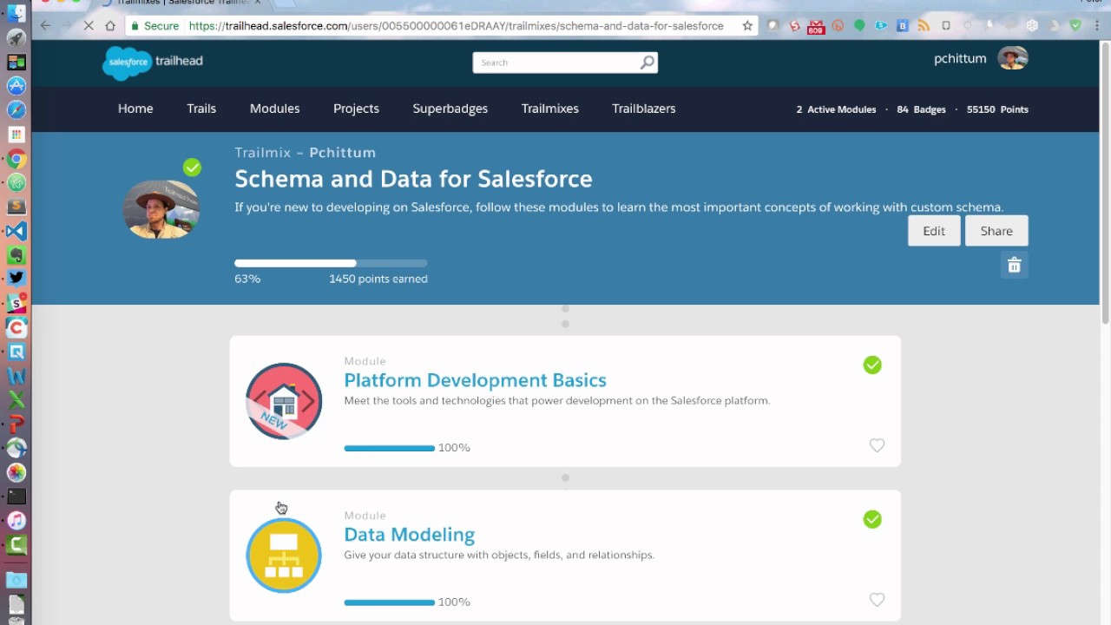
Task: Open Chrome three-dot menu
Action: [x=1097, y=26]
